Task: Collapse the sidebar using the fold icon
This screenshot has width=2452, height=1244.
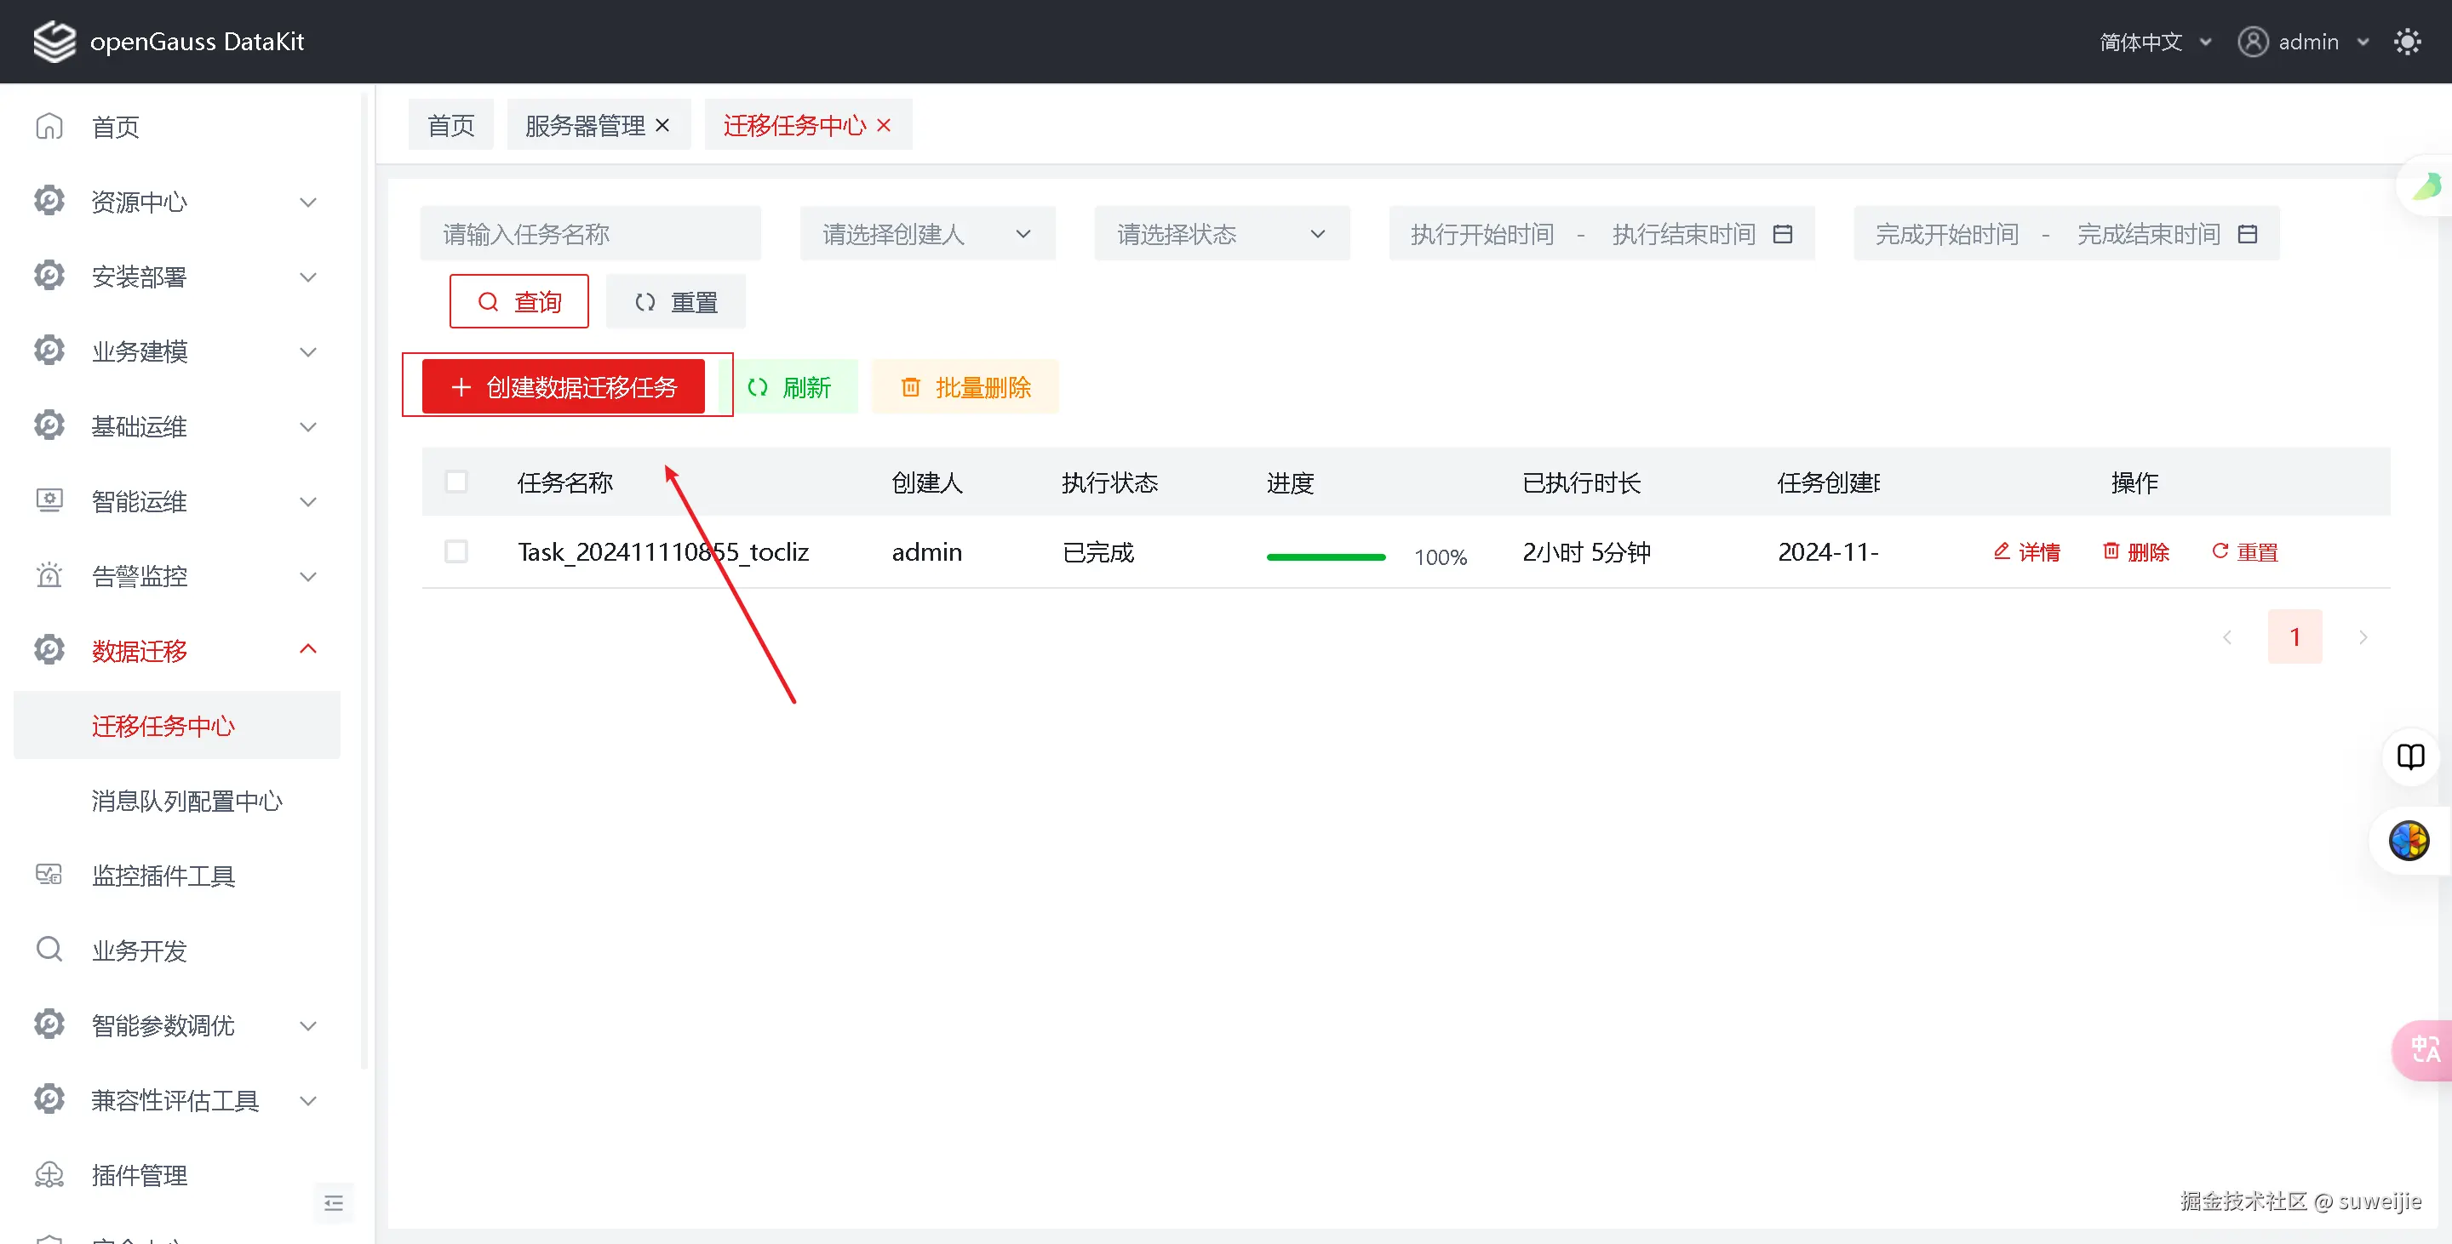Action: tap(333, 1203)
